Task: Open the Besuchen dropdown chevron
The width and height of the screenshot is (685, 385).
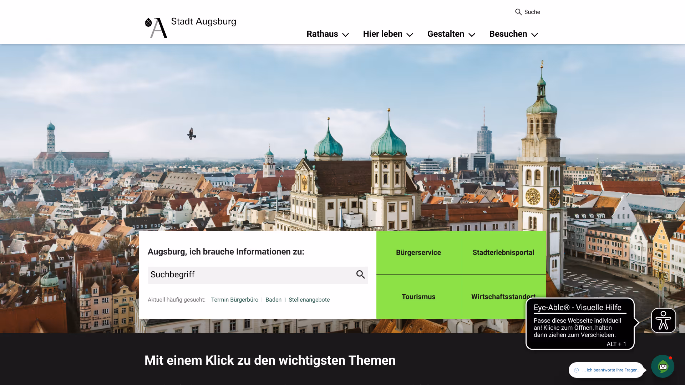Action: (534, 35)
